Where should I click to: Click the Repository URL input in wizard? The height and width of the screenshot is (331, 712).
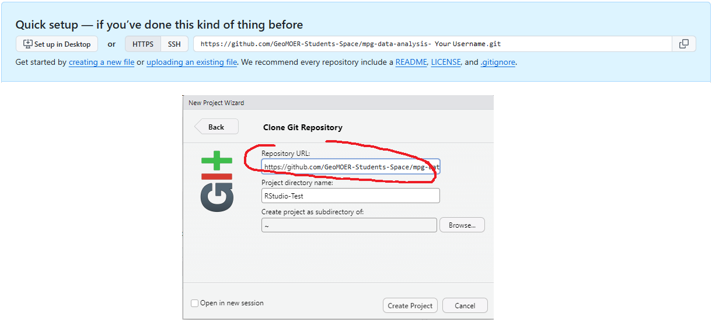[350, 167]
